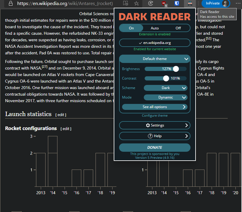Screen dimensions: 242x212
Task: Click the InPrivate profile badge
Action: point(215,4)
